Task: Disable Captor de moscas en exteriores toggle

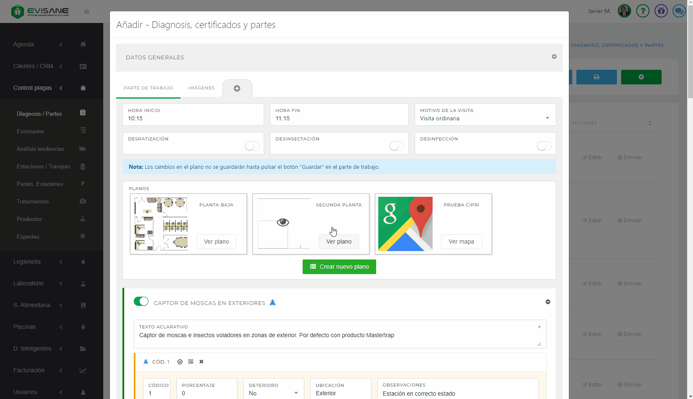Action: pyautogui.click(x=141, y=302)
